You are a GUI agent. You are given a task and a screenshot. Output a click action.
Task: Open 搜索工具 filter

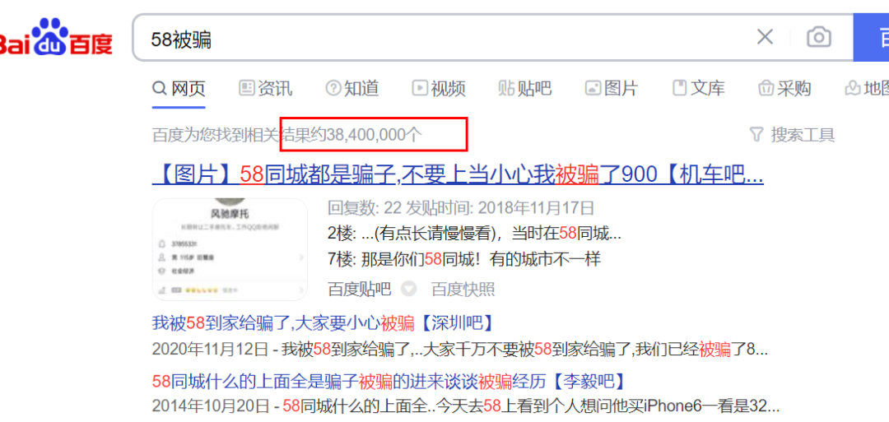point(792,135)
